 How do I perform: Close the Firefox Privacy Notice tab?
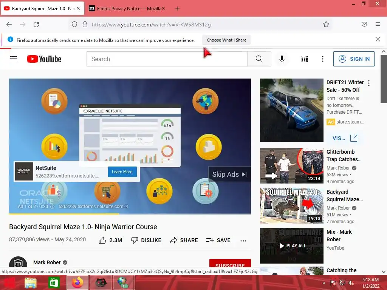[x=163, y=8]
